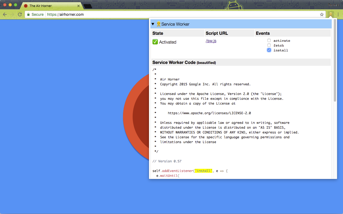Select The Air Horner tab
This screenshot has width=343, height=214.
click(48, 6)
